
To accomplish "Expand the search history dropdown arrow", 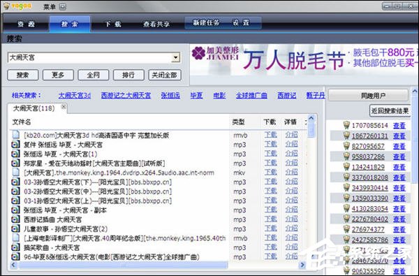I will click(175, 57).
